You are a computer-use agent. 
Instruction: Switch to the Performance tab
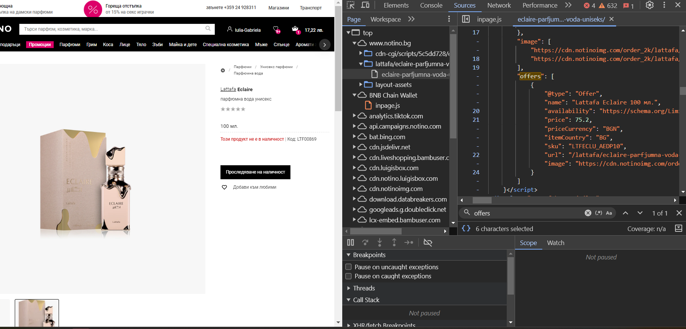coord(540,5)
